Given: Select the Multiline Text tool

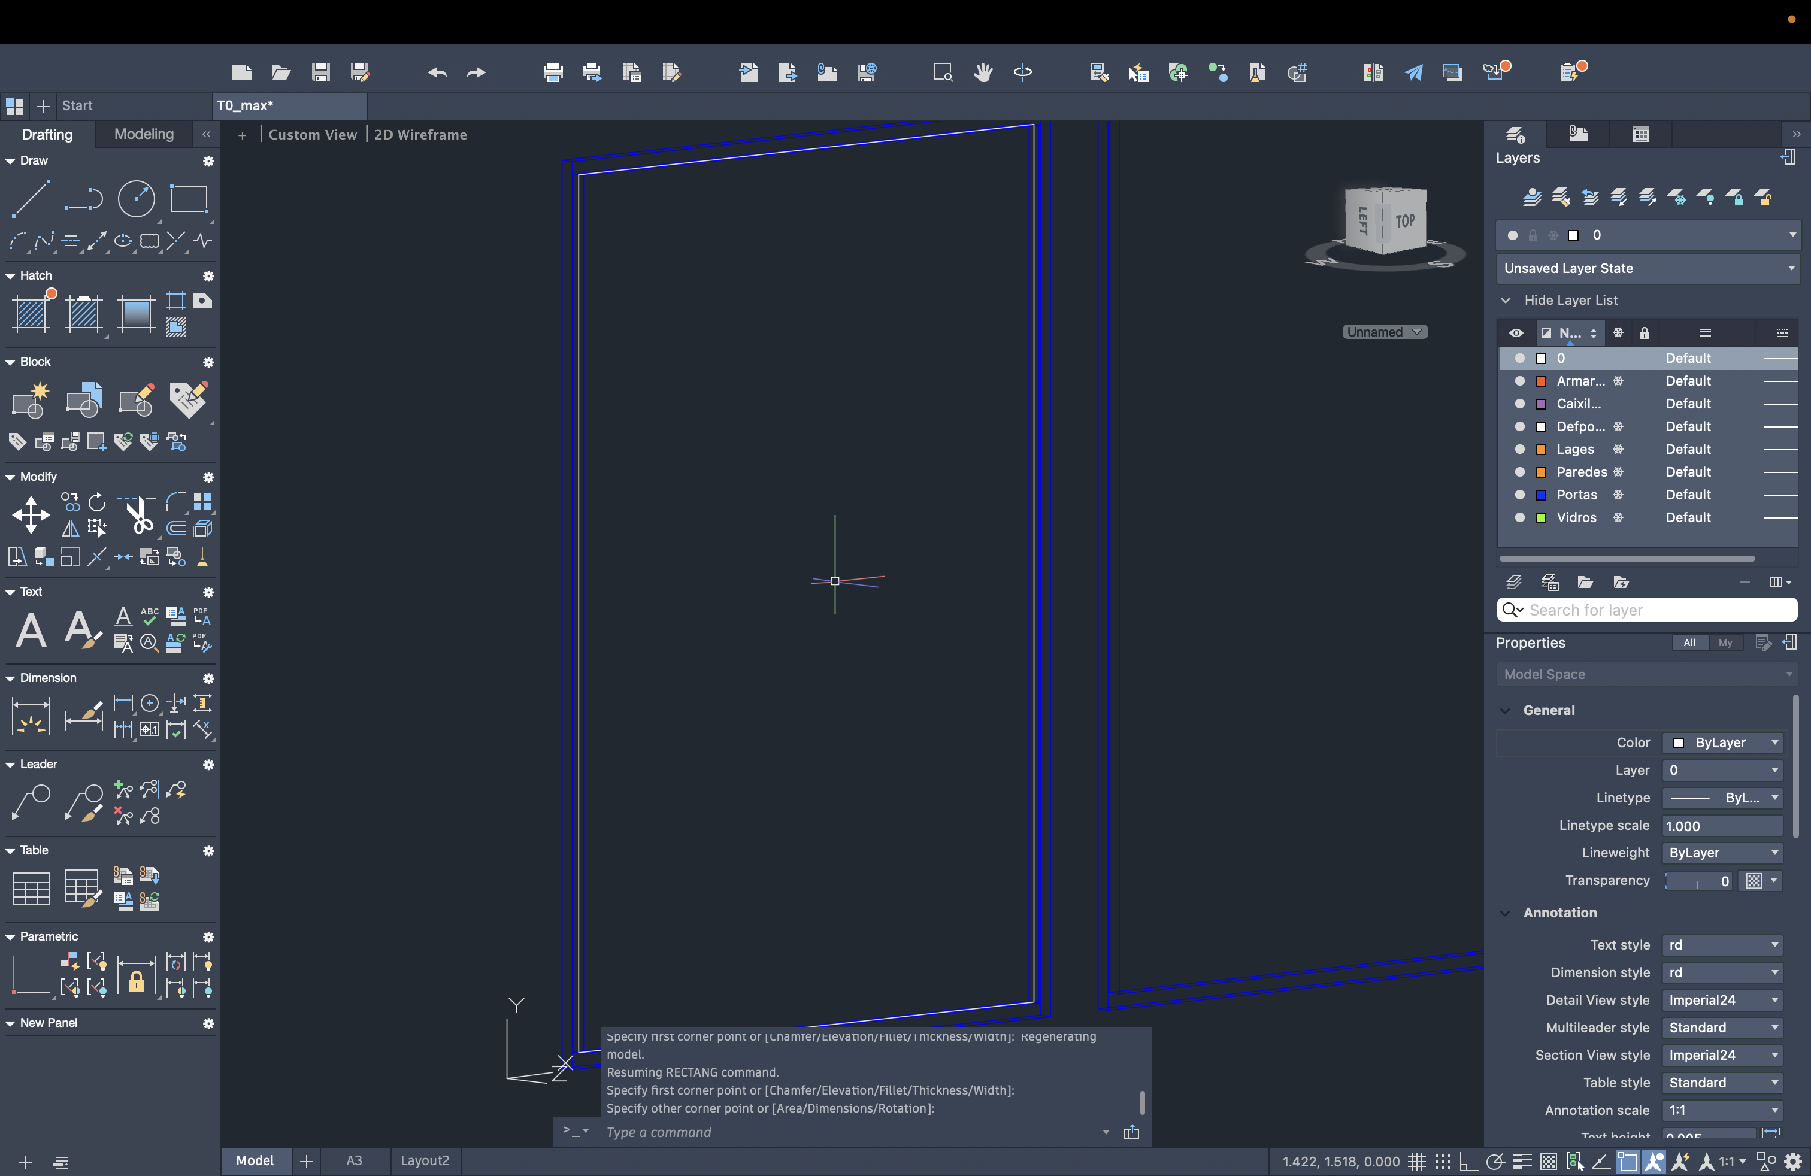Looking at the screenshot, I should (x=31, y=631).
